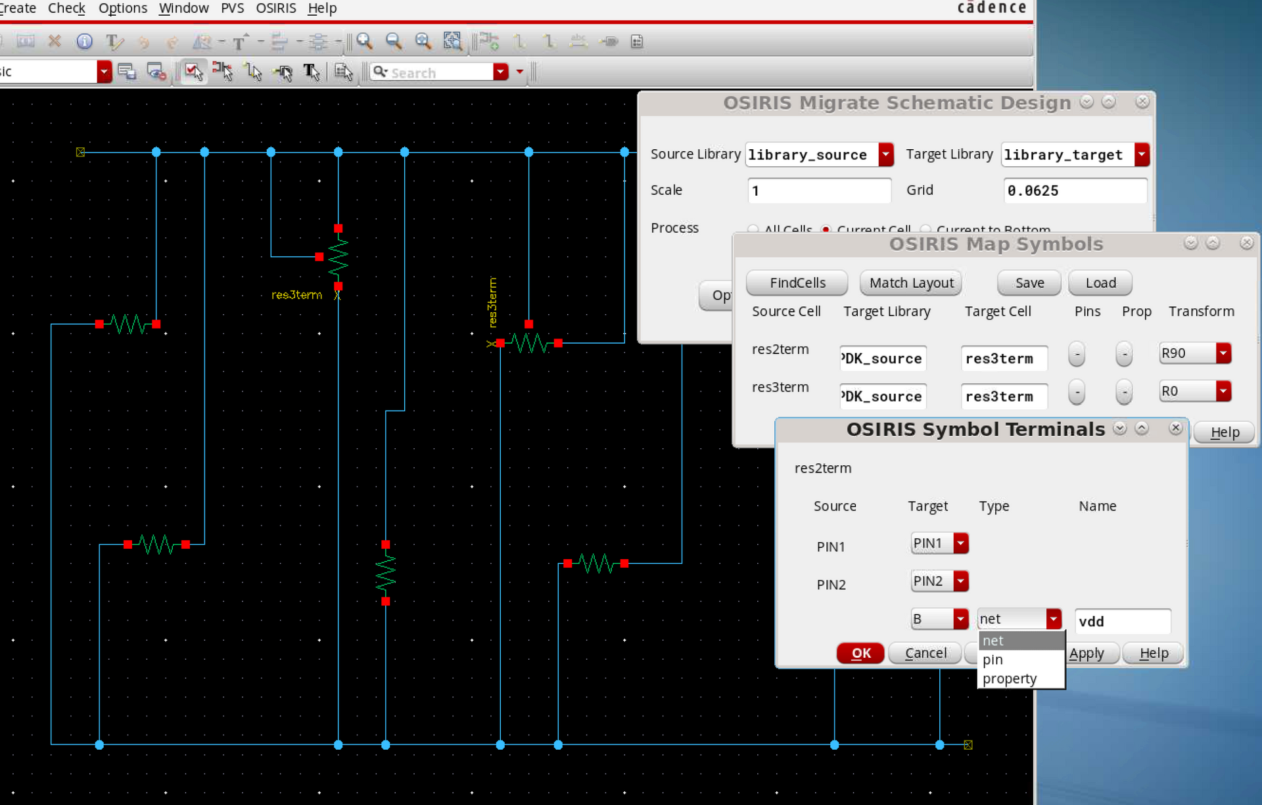Screen dimensions: 1262x805
Task: Open the Help menu in menu bar
Action: point(322,8)
